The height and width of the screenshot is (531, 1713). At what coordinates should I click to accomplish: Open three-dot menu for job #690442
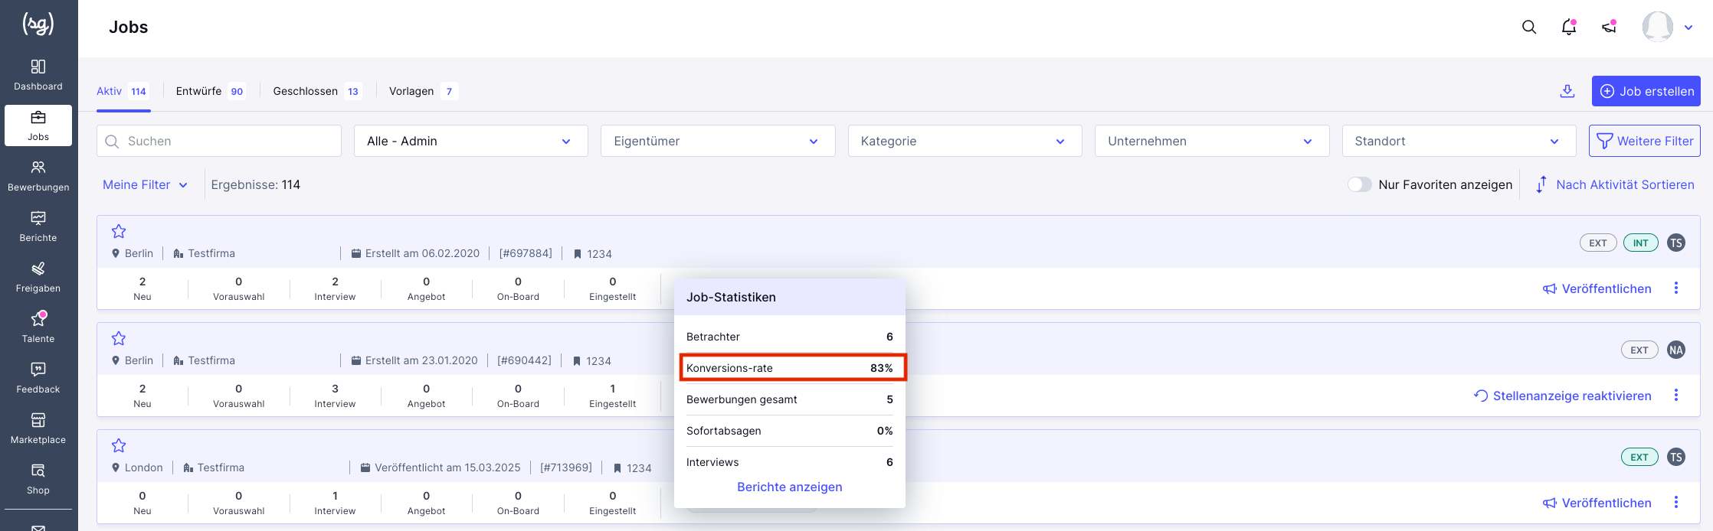tap(1676, 395)
